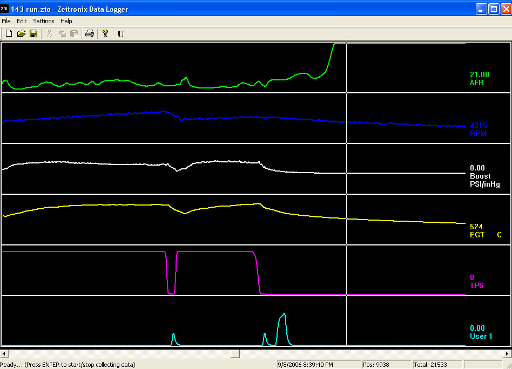Screen dimensions: 512x369
Task: Open the Settings menu
Action: pos(44,21)
